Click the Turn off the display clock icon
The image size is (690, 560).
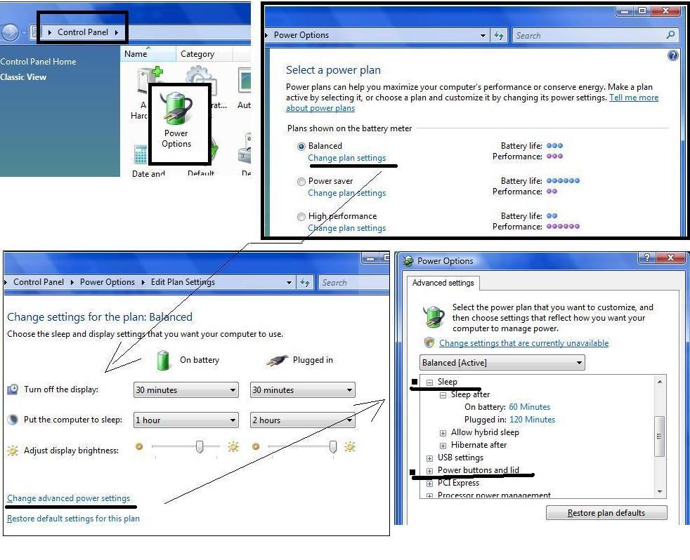[x=13, y=389]
